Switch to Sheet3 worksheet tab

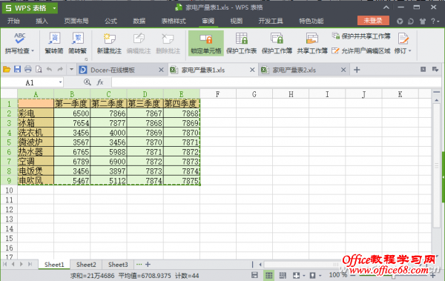[118, 265]
